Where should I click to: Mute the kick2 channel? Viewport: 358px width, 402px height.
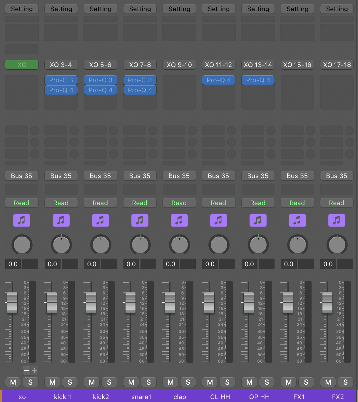tap(92, 382)
